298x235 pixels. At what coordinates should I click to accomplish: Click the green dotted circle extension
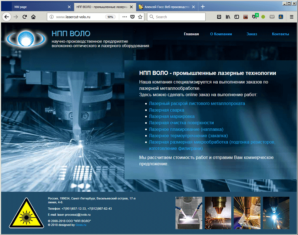point(263,17)
